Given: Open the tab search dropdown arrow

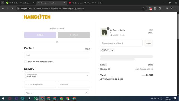Looking at the screenshot, I should [3, 3].
